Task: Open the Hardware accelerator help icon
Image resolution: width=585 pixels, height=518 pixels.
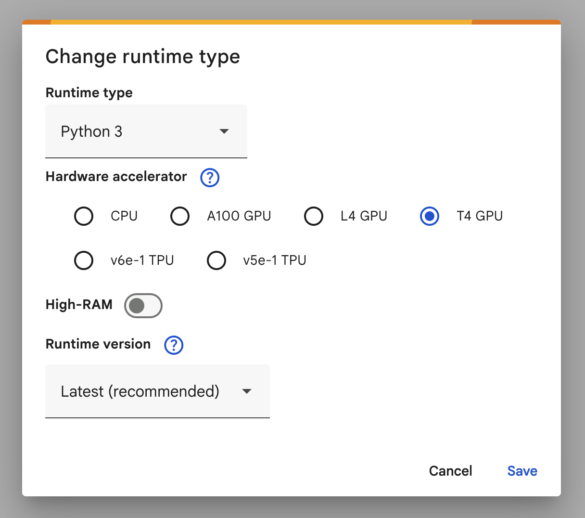Action: pyautogui.click(x=210, y=178)
